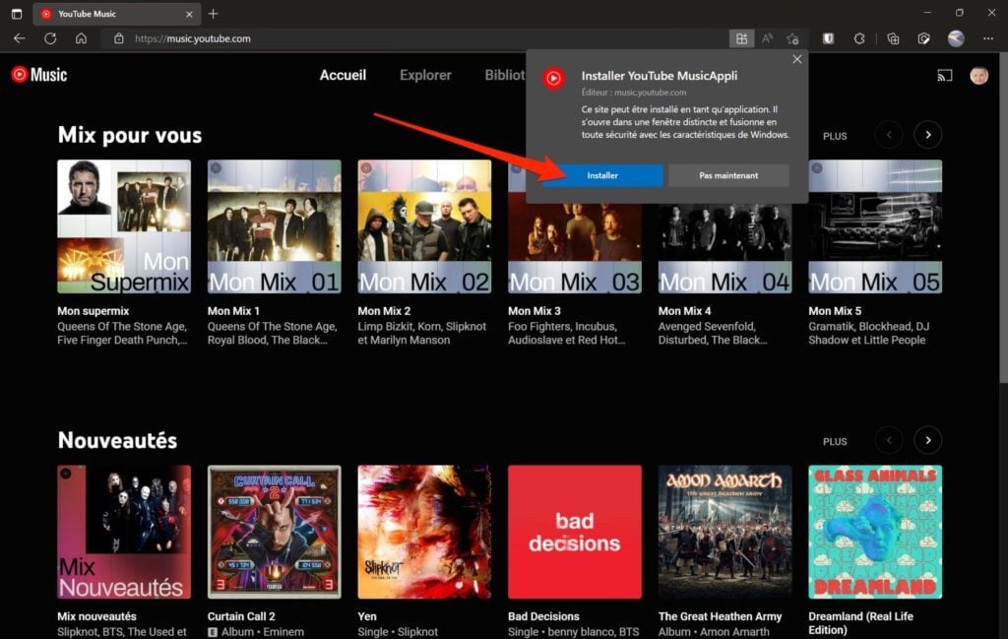Image resolution: width=1008 pixels, height=639 pixels.
Task: Open the Mix Nouveautés thumbnail
Action: [x=124, y=532]
